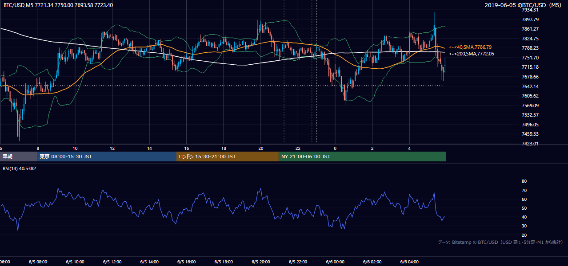Viewport: 568px width, 266px height.
Task: Click the ロンドン 15:30-21:00 JST session bar
Action: click(228, 156)
